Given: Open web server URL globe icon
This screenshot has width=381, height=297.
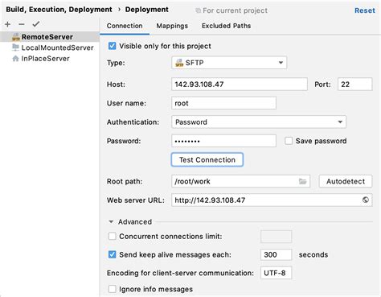Looking at the screenshot, I should tap(366, 200).
